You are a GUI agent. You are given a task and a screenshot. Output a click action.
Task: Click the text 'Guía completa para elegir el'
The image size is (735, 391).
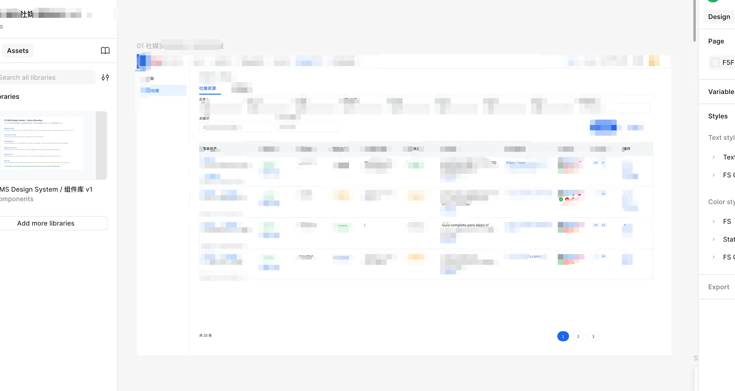[x=465, y=225]
